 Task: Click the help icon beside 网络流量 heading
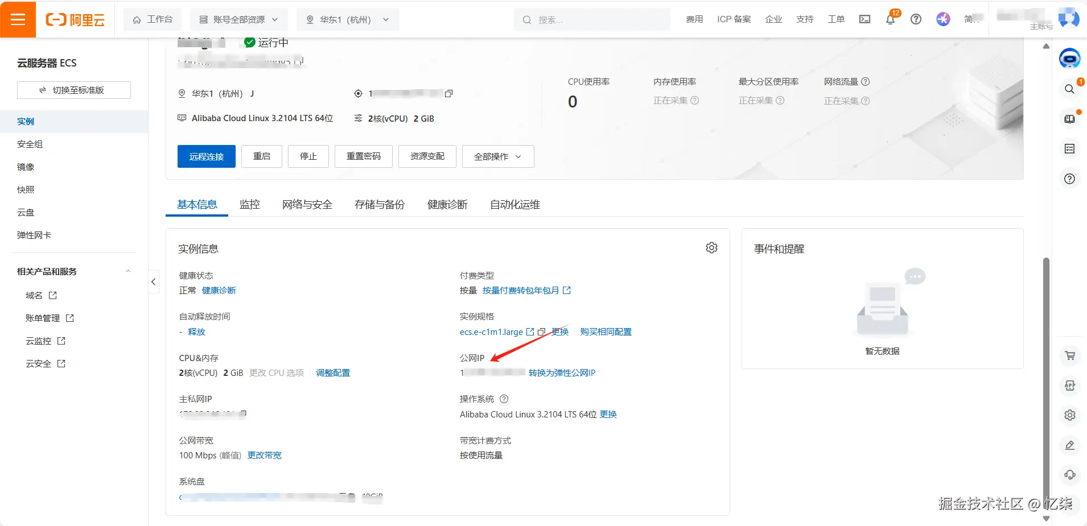pos(866,82)
